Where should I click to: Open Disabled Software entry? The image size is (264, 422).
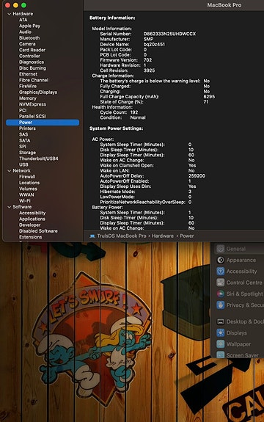click(38, 231)
